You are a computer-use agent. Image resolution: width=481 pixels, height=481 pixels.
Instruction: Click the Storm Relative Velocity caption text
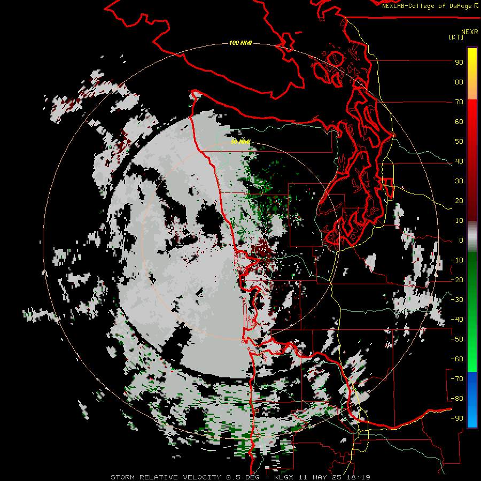point(241,477)
